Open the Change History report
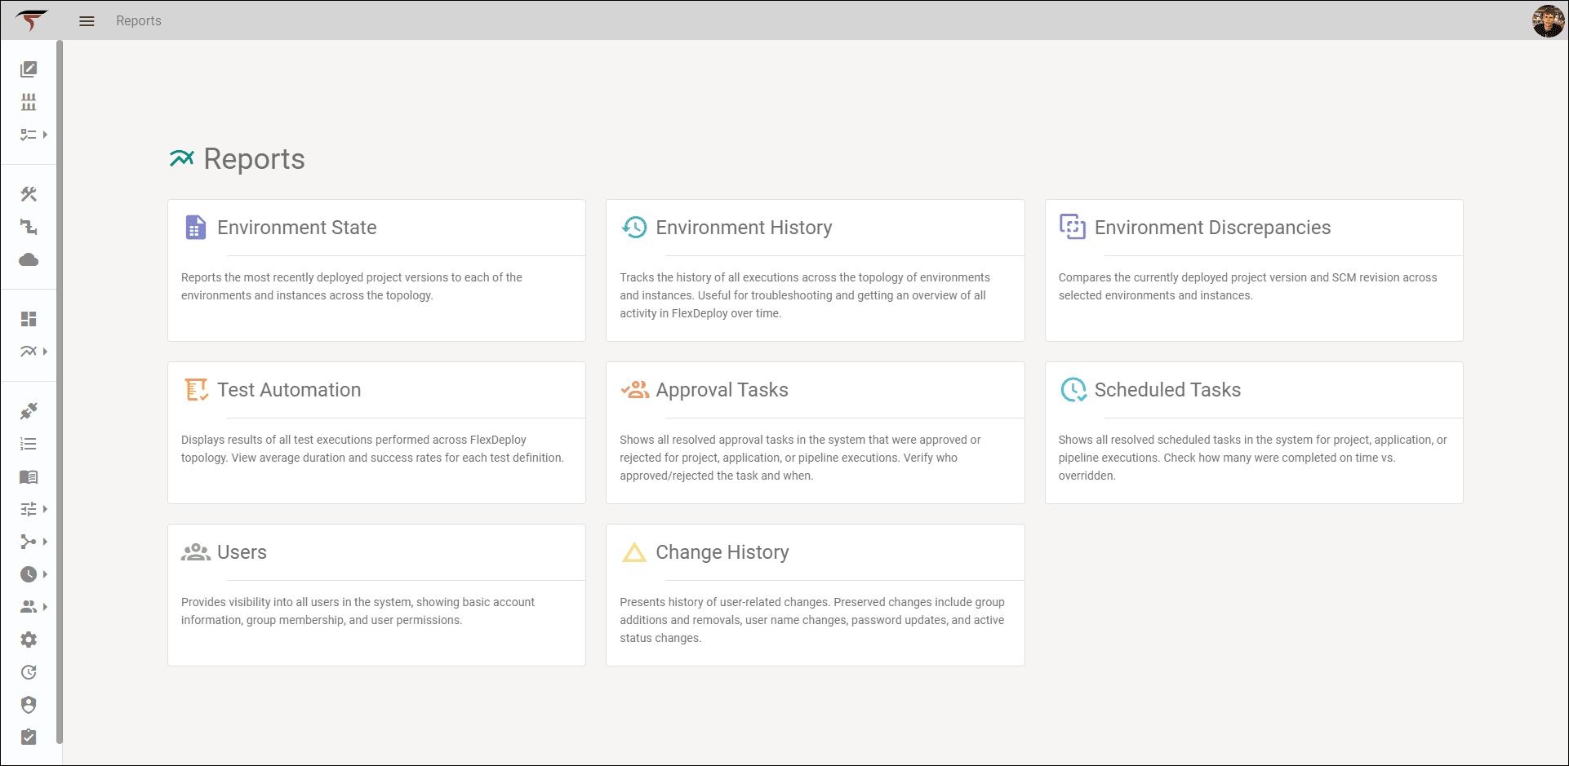Image resolution: width=1569 pixels, height=766 pixels. [x=815, y=595]
